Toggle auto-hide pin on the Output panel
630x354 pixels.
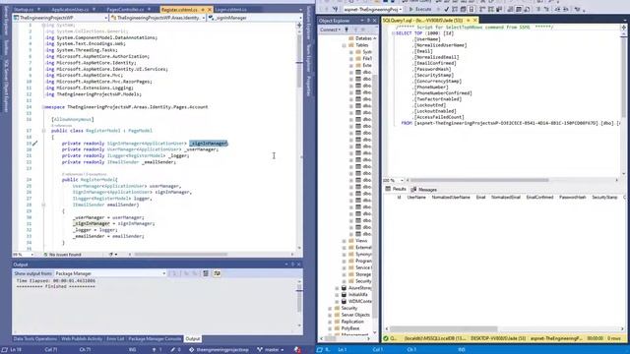point(292,265)
